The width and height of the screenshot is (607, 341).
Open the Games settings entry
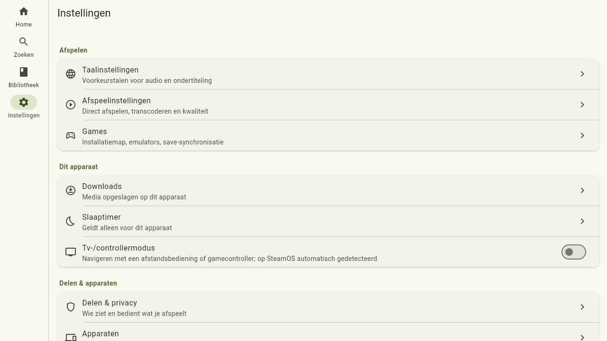pyautogui.click(x=328, y=135)
